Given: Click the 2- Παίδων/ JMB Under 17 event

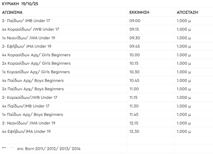Looking at the screenshot, I should coord(25,21).
